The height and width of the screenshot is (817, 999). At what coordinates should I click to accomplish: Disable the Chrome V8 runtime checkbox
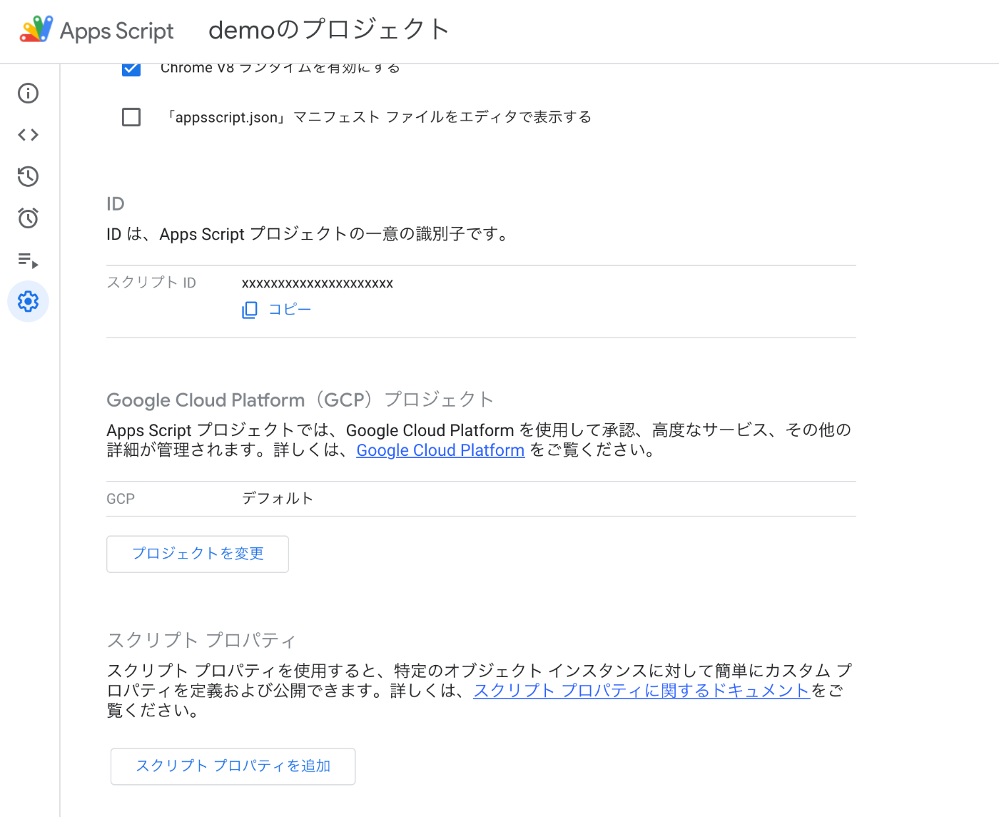click(x=131, y=69)
